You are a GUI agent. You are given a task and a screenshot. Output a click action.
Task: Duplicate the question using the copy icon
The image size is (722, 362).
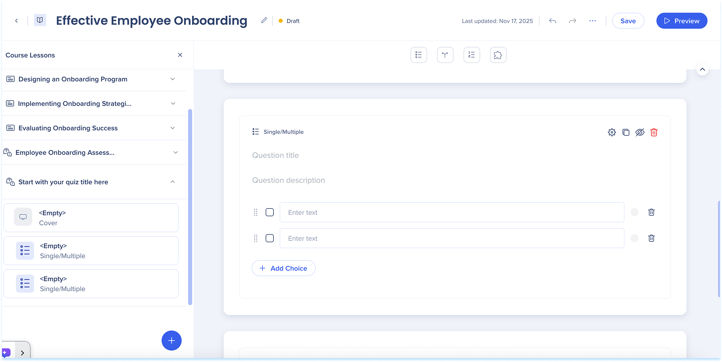[625, 132]
